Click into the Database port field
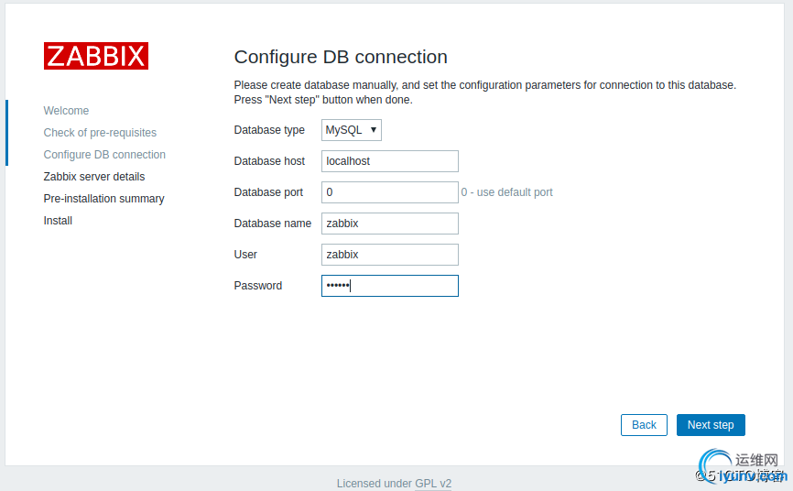This screenshot has width=793, height=491. [x=390, y=192]
